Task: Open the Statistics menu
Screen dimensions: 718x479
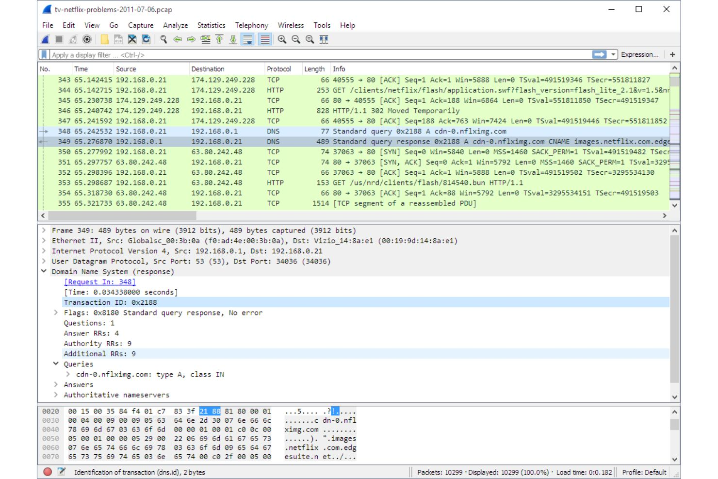Action: [x=211, y=25]
